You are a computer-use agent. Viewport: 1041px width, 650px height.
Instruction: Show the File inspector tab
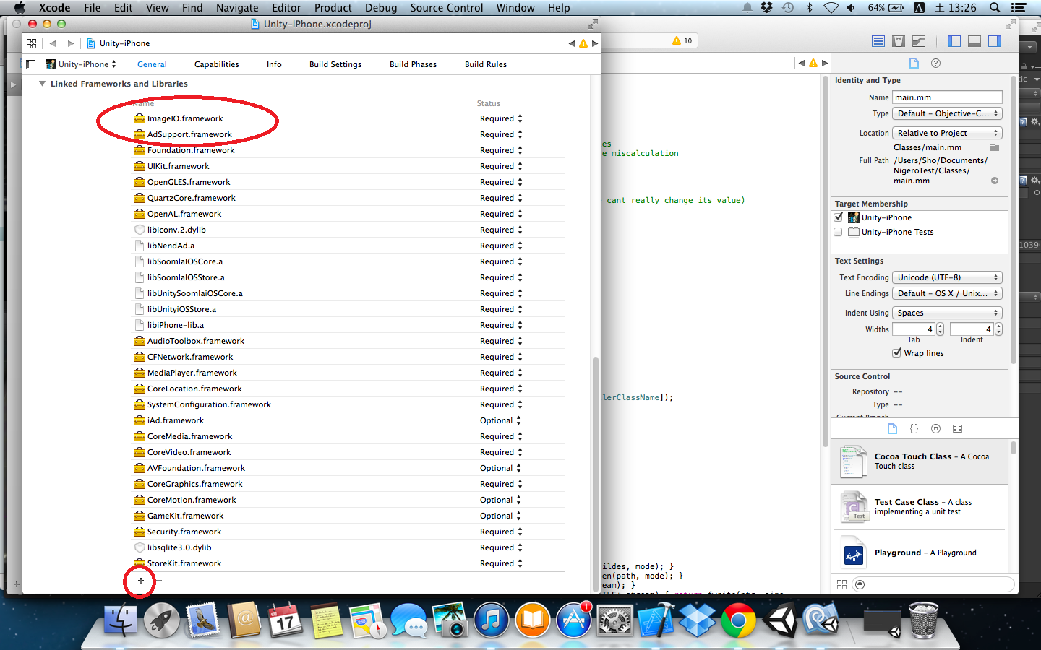(x=914, y=64)
